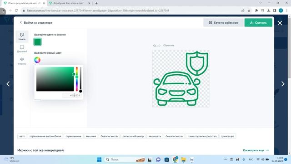Image resolution: width=291 pixels, height=164 pixels.
Task: Open clock and date on taskbar
Action: click(x=277, y=159)
